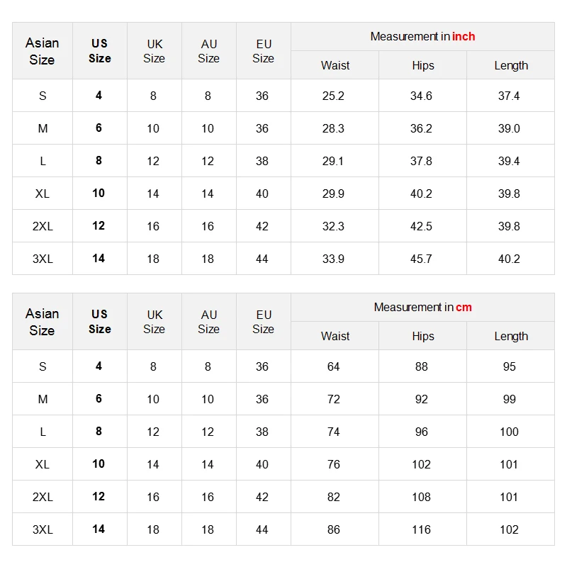Select the 37.4 inch length cell
567x567 pixels.
(509, 96)
